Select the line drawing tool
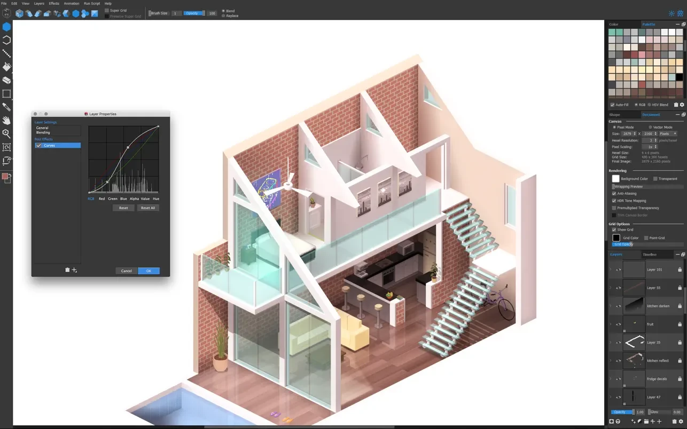 (6, 53)
